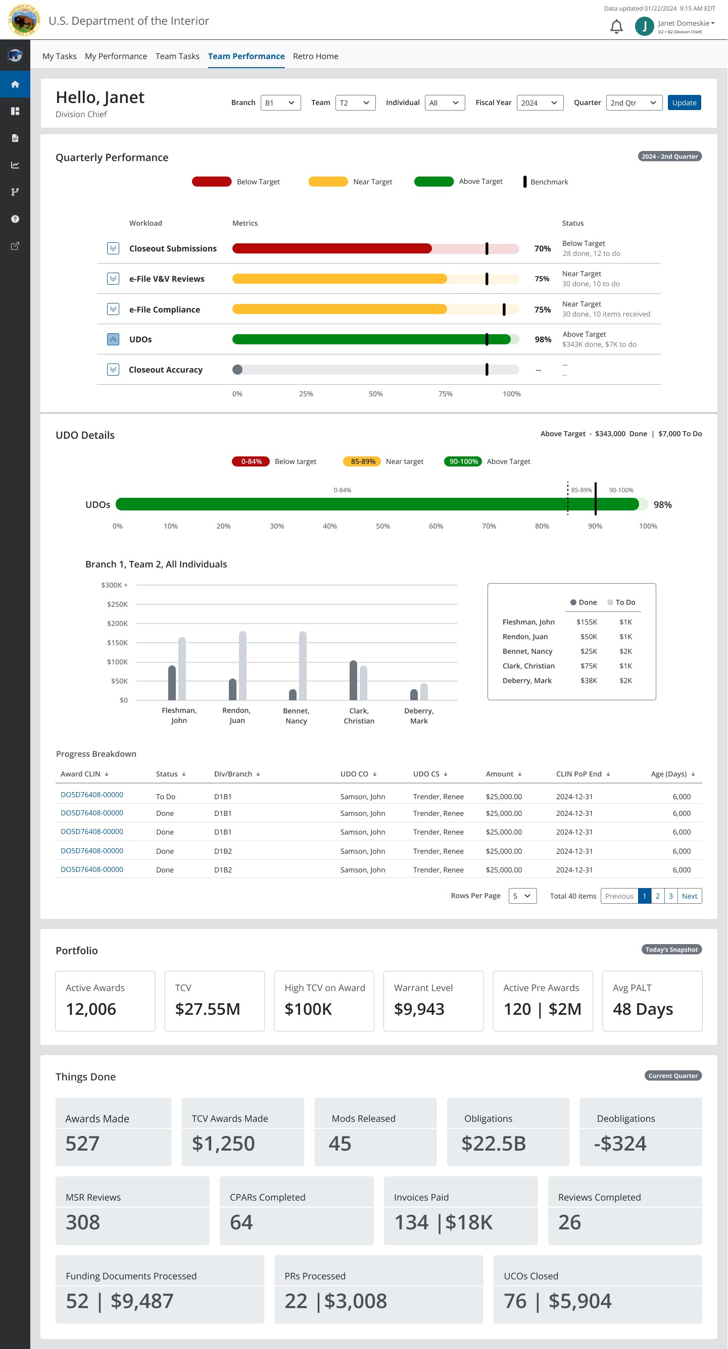Sort the table by Award CLIN arrow
This screenshot has height=1349, width=728.
(x=107, y=774)
